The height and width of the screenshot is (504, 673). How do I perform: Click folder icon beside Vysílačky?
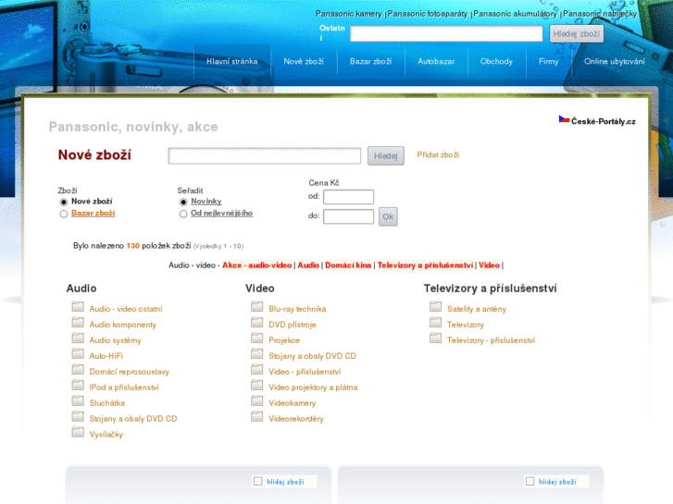tap(78, 432)
